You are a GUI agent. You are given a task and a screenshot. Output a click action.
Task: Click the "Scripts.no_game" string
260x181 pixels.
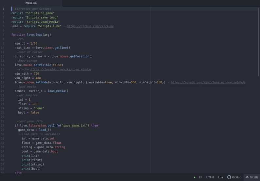point(40,13)
